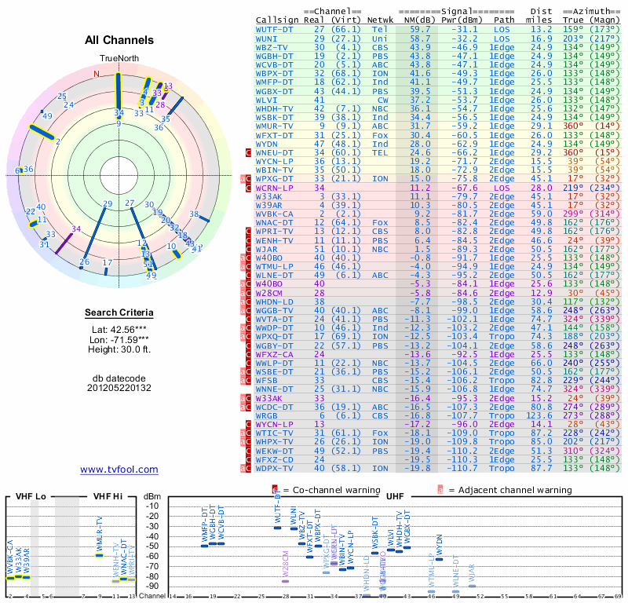Click the warning flag beside W28CM
This screenshot has width=628, height=603.
[x=246, y=293]
